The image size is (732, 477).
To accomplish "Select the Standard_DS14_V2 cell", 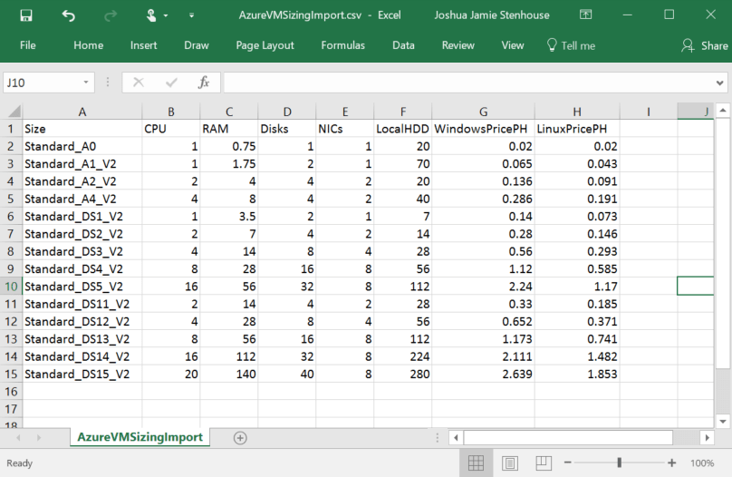I will tap(82, 356).
